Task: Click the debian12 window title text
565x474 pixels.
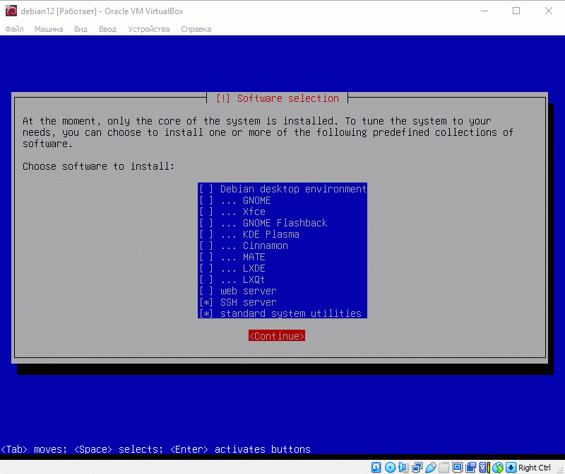Action: pos(102,11)
